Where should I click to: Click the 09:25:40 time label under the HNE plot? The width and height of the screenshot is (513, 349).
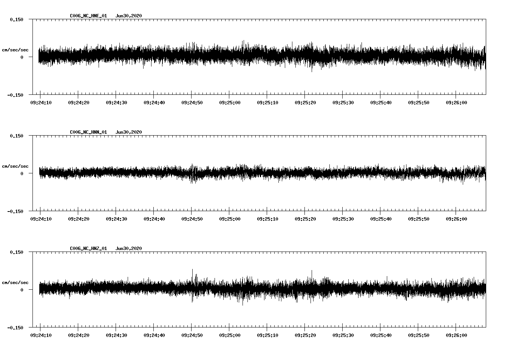(381, 103)
